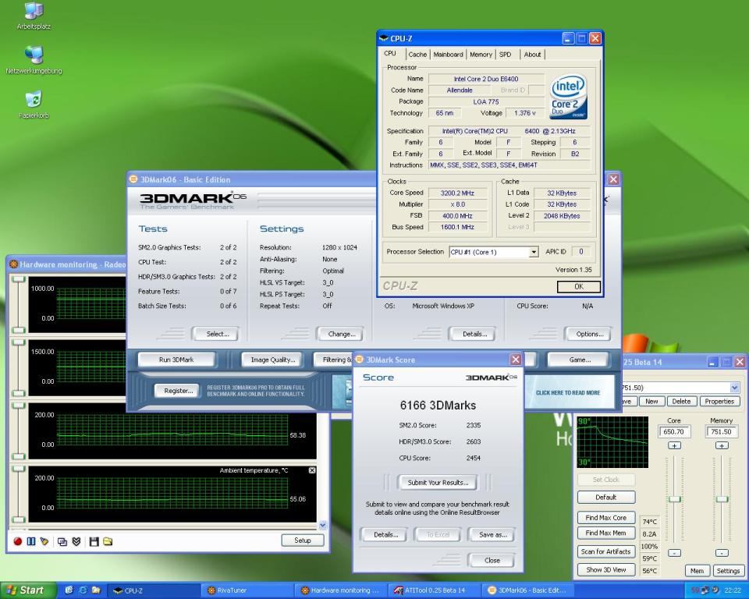Open Cache tab in CPU-Z
The image size is (749, 599).
[x=417, y=55]
